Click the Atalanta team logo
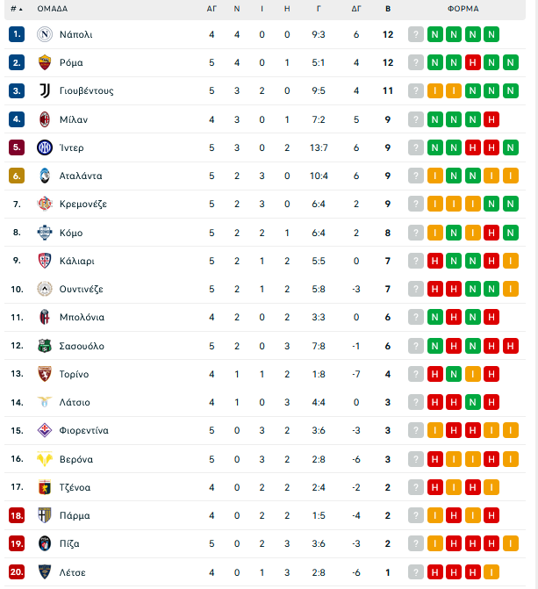Viewport: 538px width, 589px height. 45,176
